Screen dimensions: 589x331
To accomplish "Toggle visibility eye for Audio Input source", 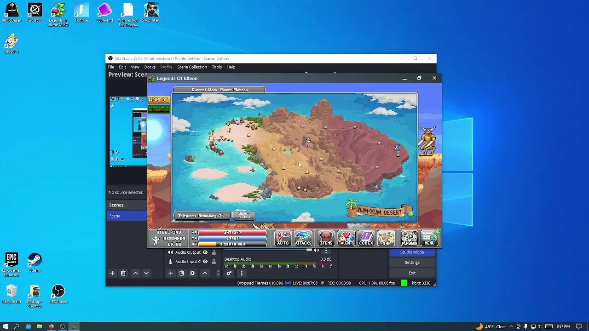I will point(205,262).
